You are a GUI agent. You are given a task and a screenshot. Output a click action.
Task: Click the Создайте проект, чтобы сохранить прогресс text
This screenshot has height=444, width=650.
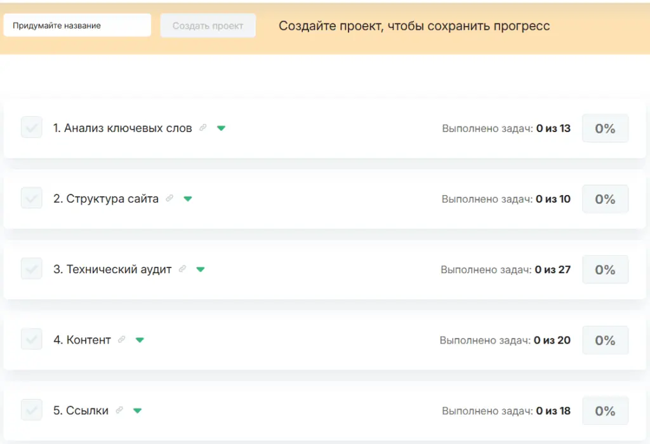(x=414, y=26)
